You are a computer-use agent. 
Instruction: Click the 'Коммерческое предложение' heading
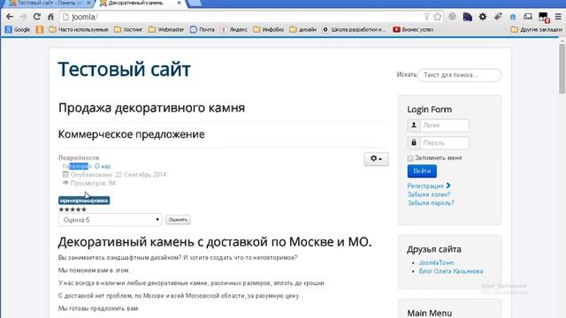point(132,134)
